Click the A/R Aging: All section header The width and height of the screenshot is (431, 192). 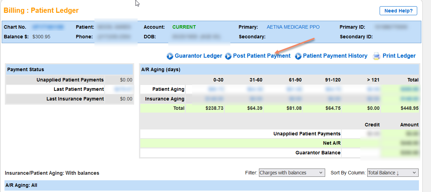point(21,185)
